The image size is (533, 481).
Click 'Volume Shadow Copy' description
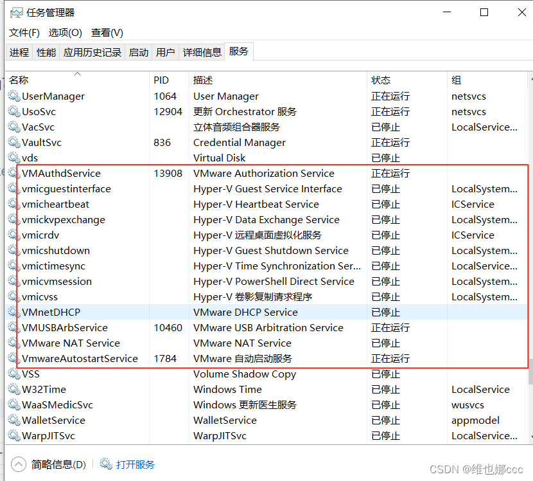coord(245,374)
